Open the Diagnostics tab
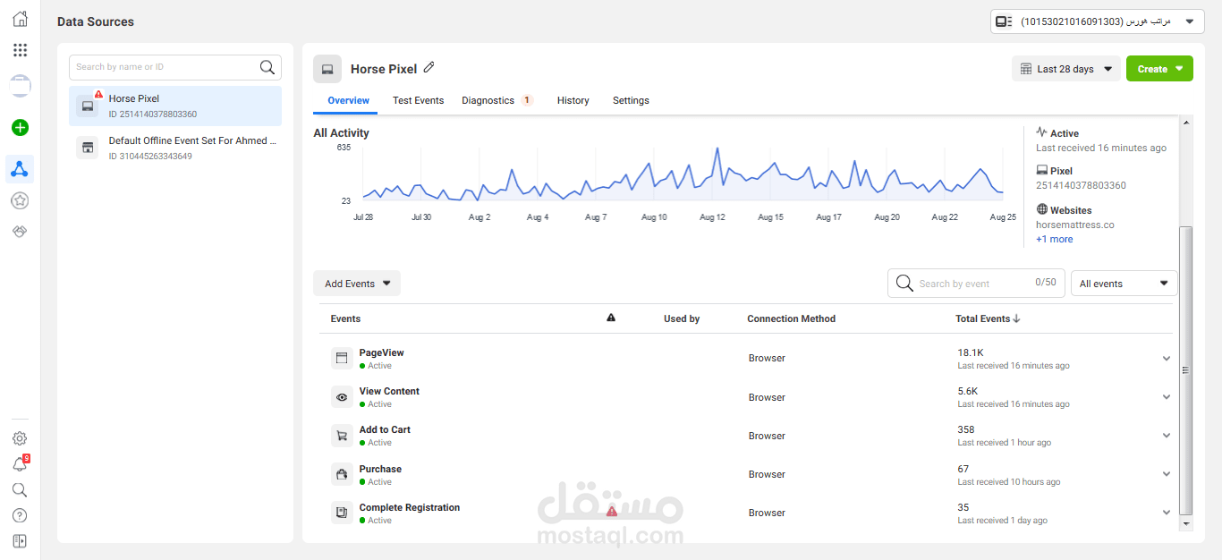Viewport: 1222px width, 560px height. (x=496, y=100)
